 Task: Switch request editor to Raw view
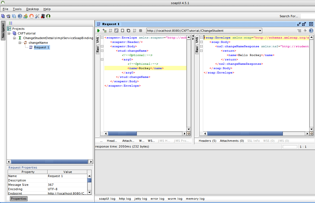(x=98, y=49)
